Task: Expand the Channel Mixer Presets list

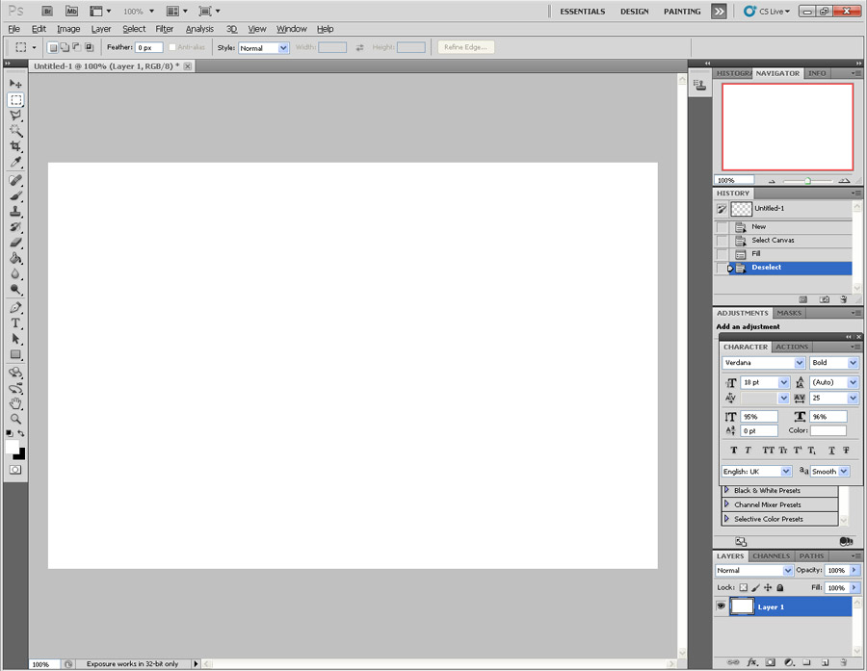Action: (726, 504)
